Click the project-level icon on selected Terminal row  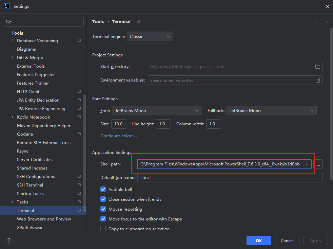click(79, 210)
